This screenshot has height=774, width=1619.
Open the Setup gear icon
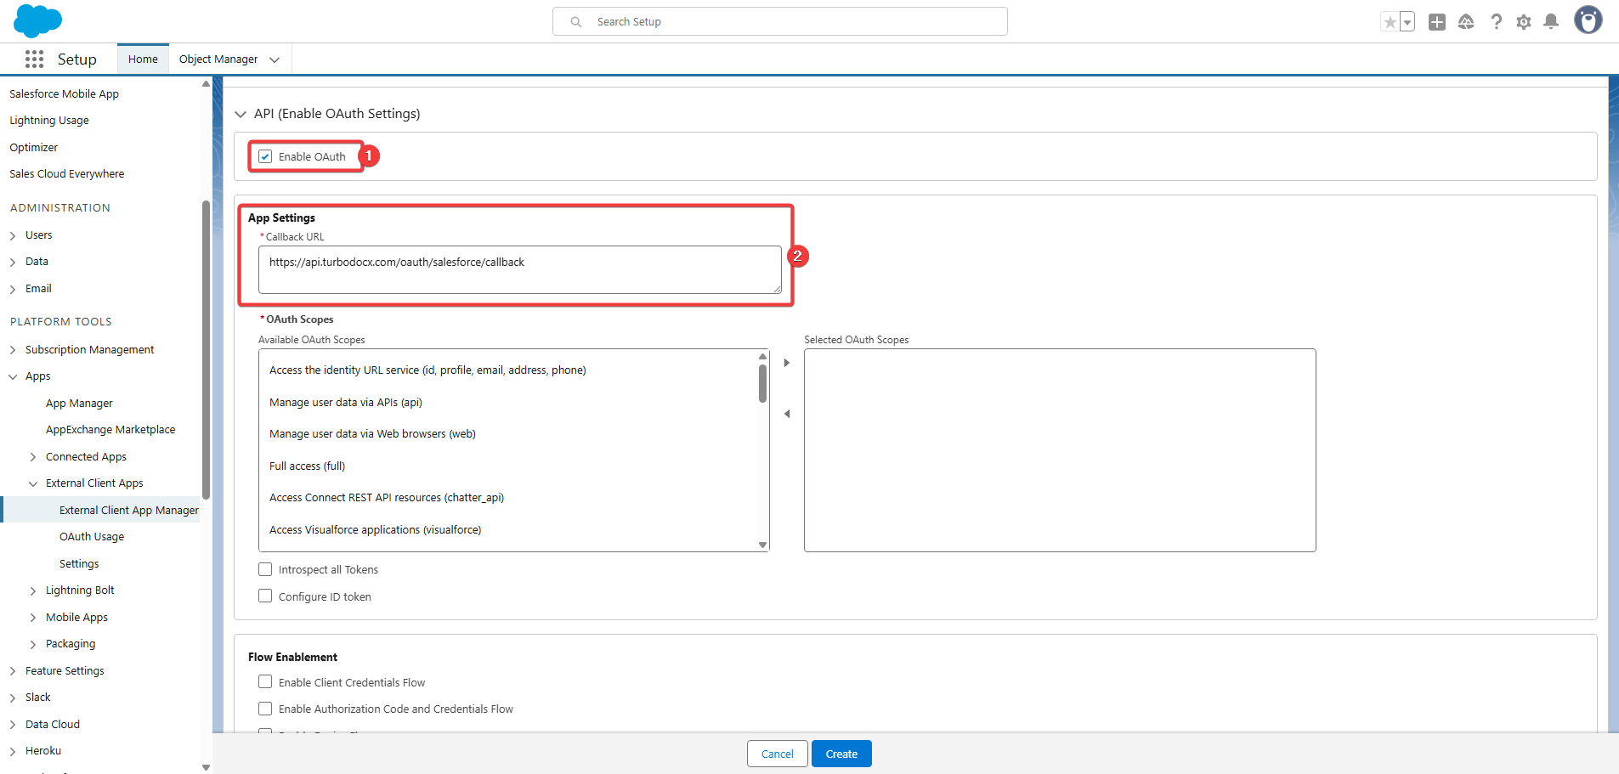[x=1524, y=22]
